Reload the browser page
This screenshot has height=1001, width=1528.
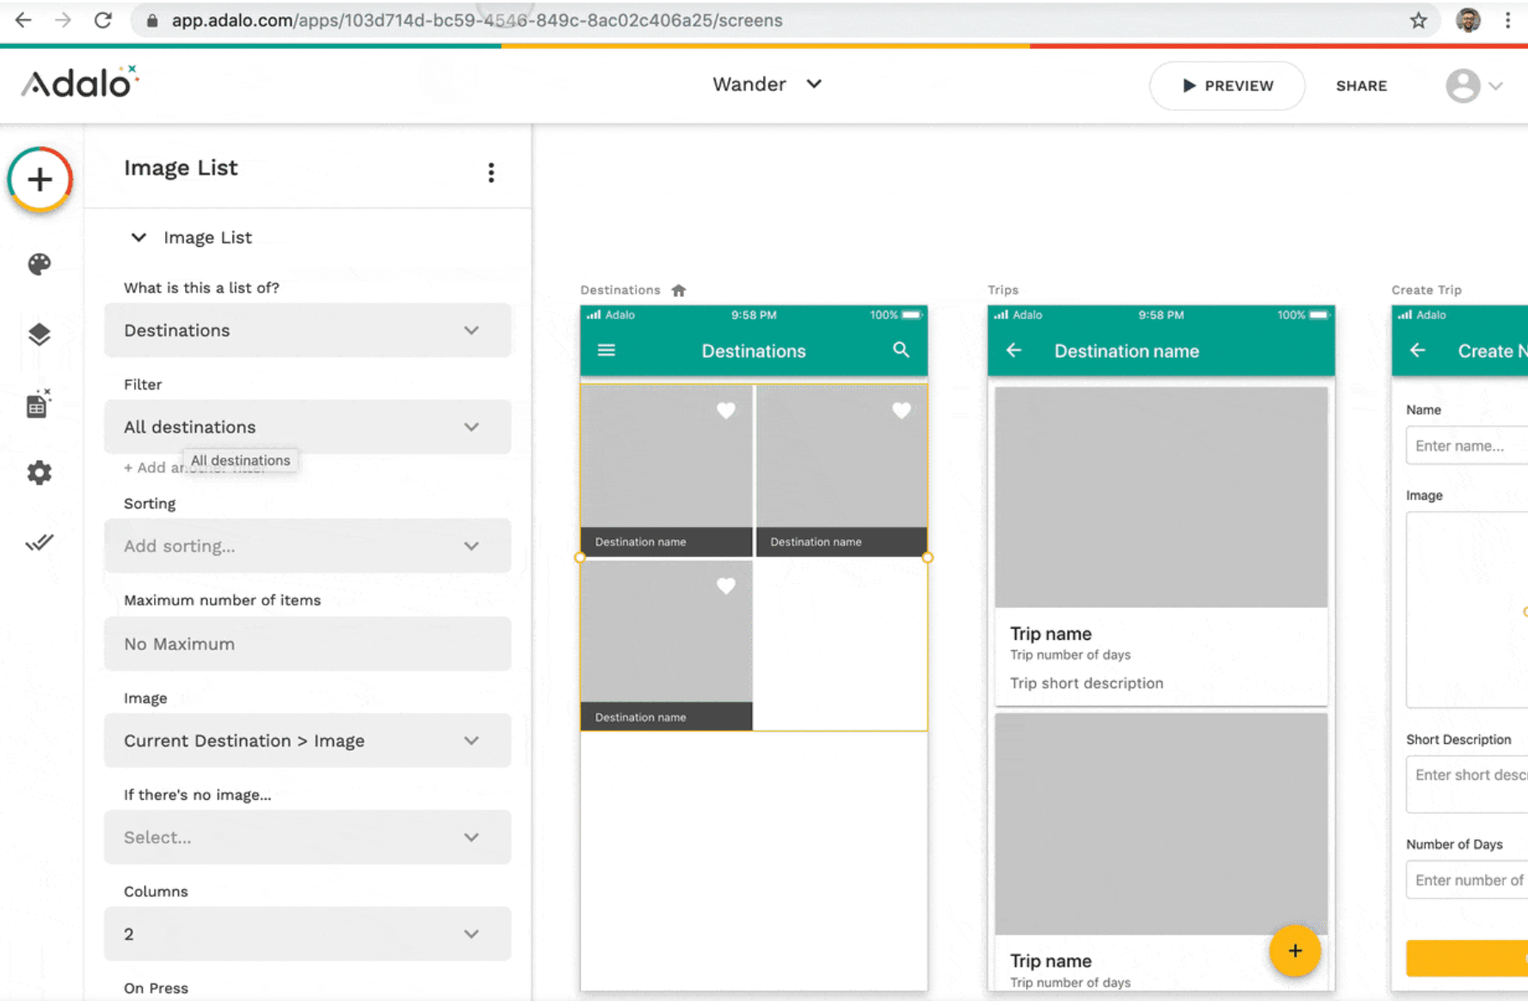click(103, 20)
